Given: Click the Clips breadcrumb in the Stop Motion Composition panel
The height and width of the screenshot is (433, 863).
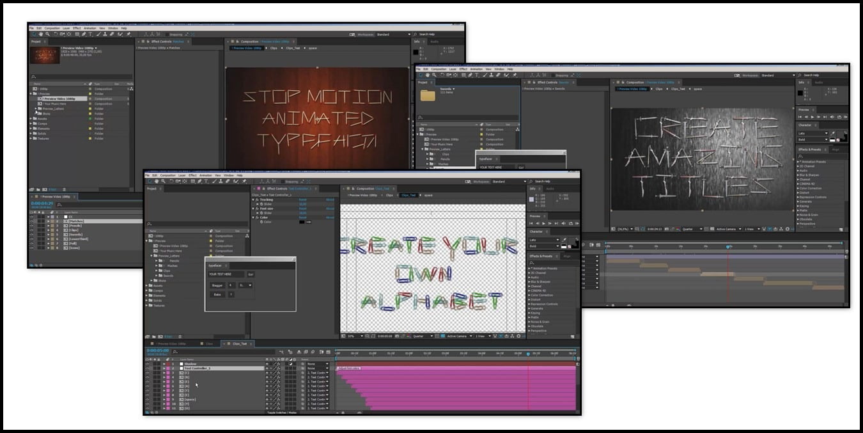Looking at the screenshot, I should 274,48.
